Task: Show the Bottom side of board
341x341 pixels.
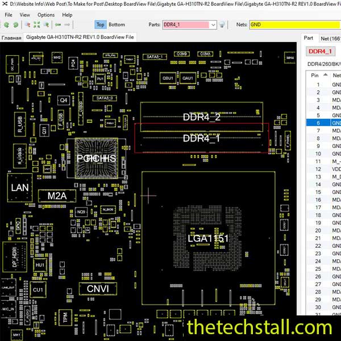Action: [117, 24]
